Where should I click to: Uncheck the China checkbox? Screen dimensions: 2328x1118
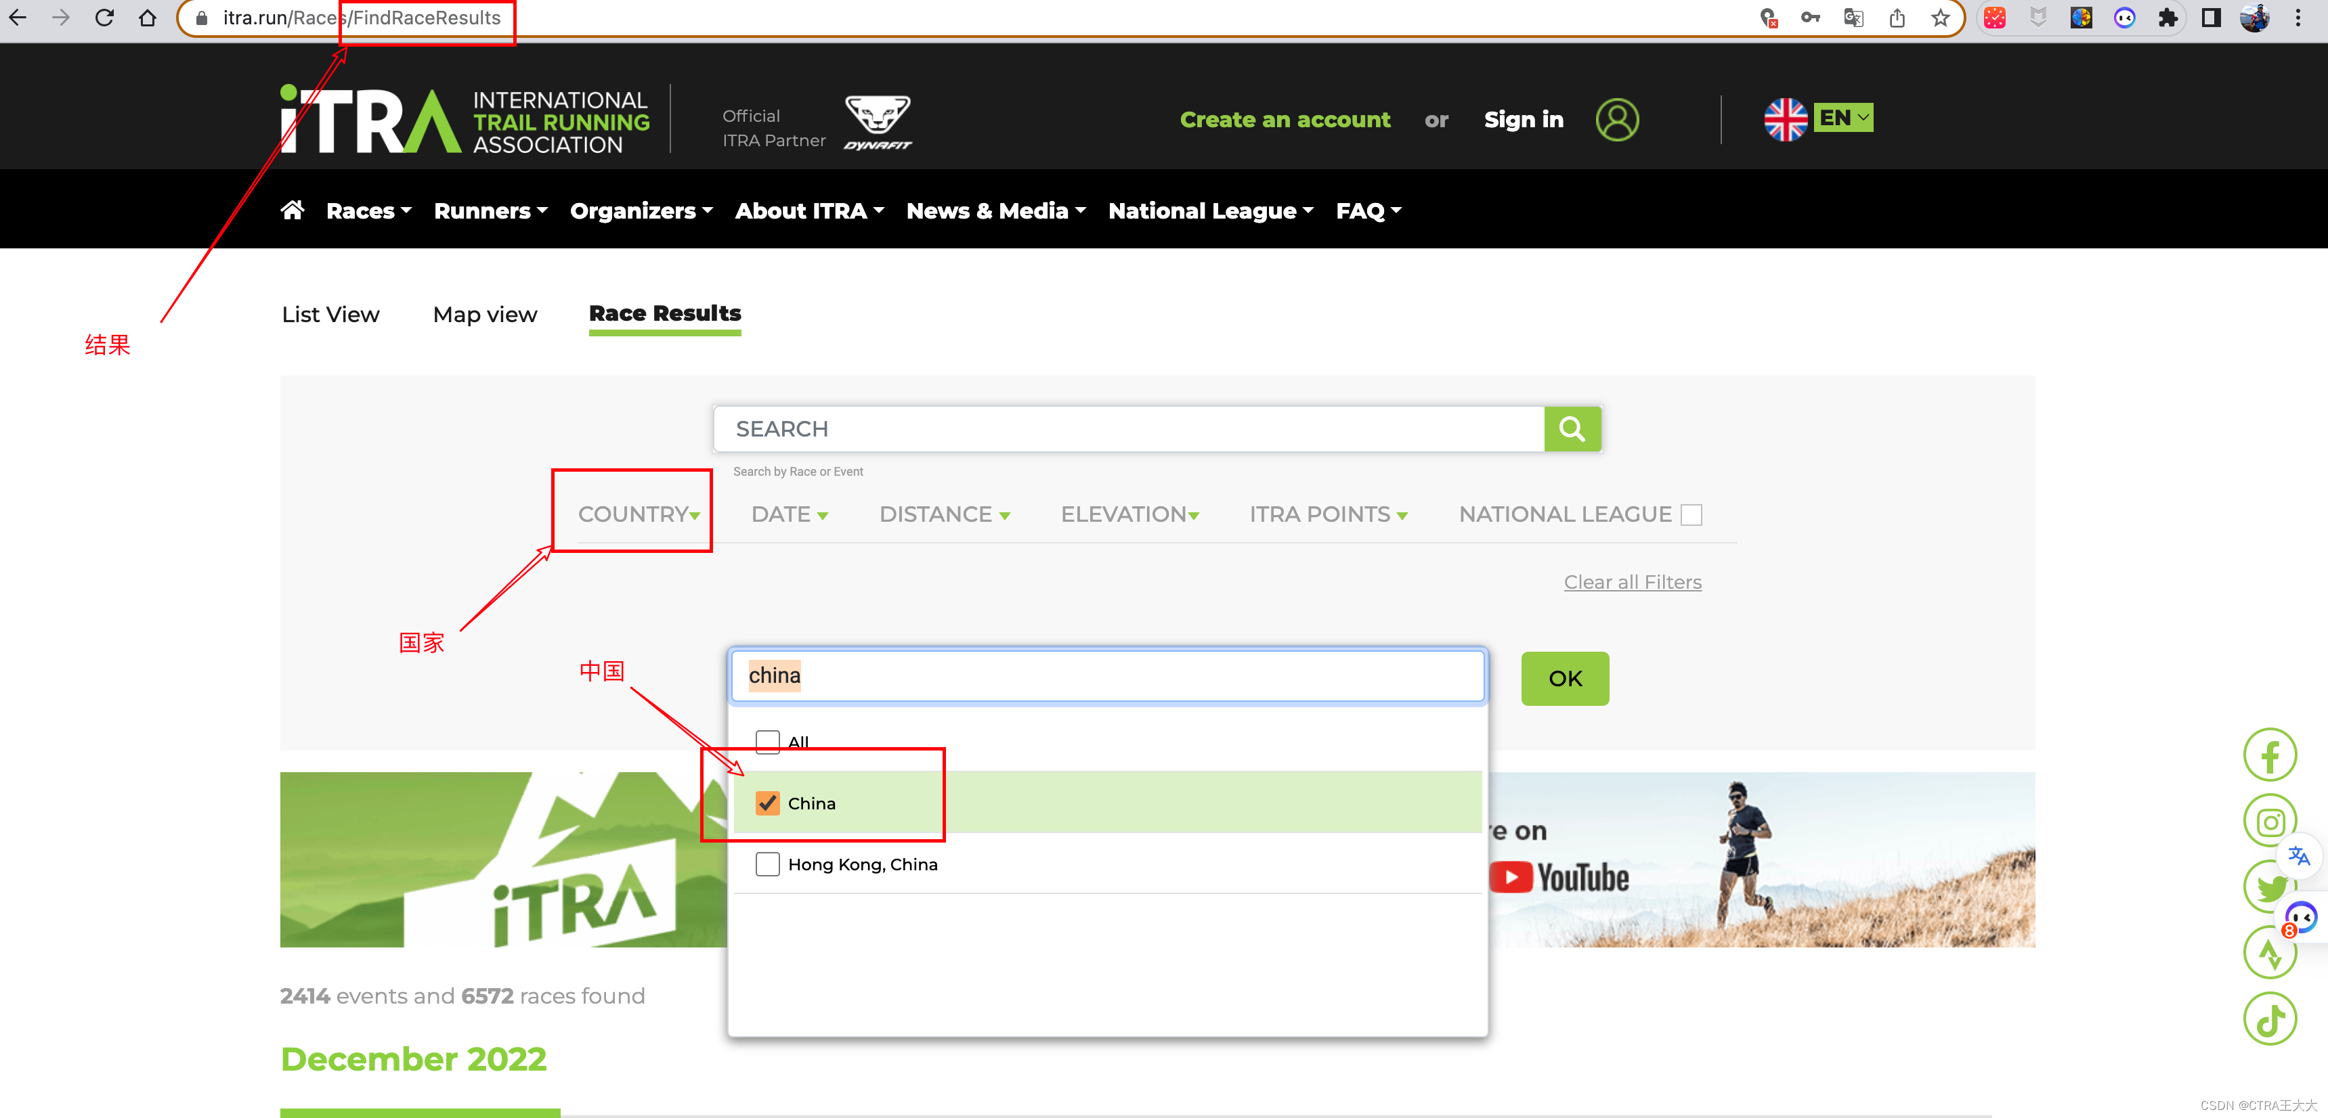[x=767, y=803]
